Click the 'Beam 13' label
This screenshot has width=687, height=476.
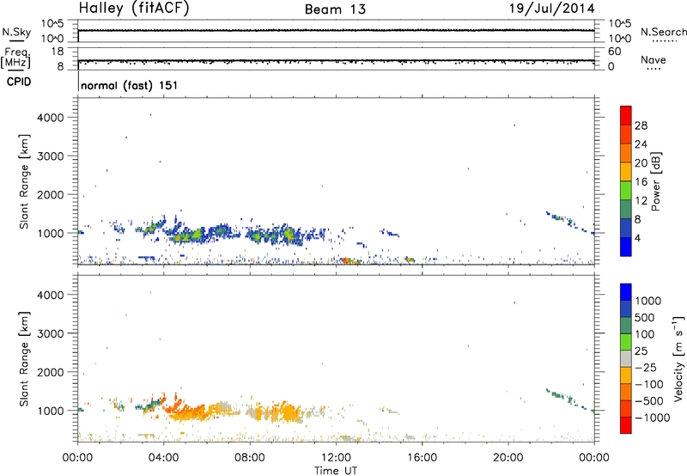coord(335,9)
